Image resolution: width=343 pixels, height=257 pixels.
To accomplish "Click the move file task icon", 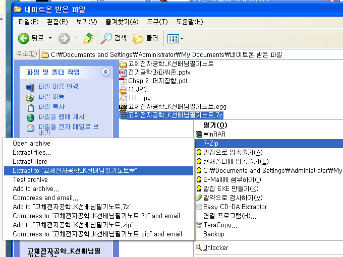I will pos(30,97).
